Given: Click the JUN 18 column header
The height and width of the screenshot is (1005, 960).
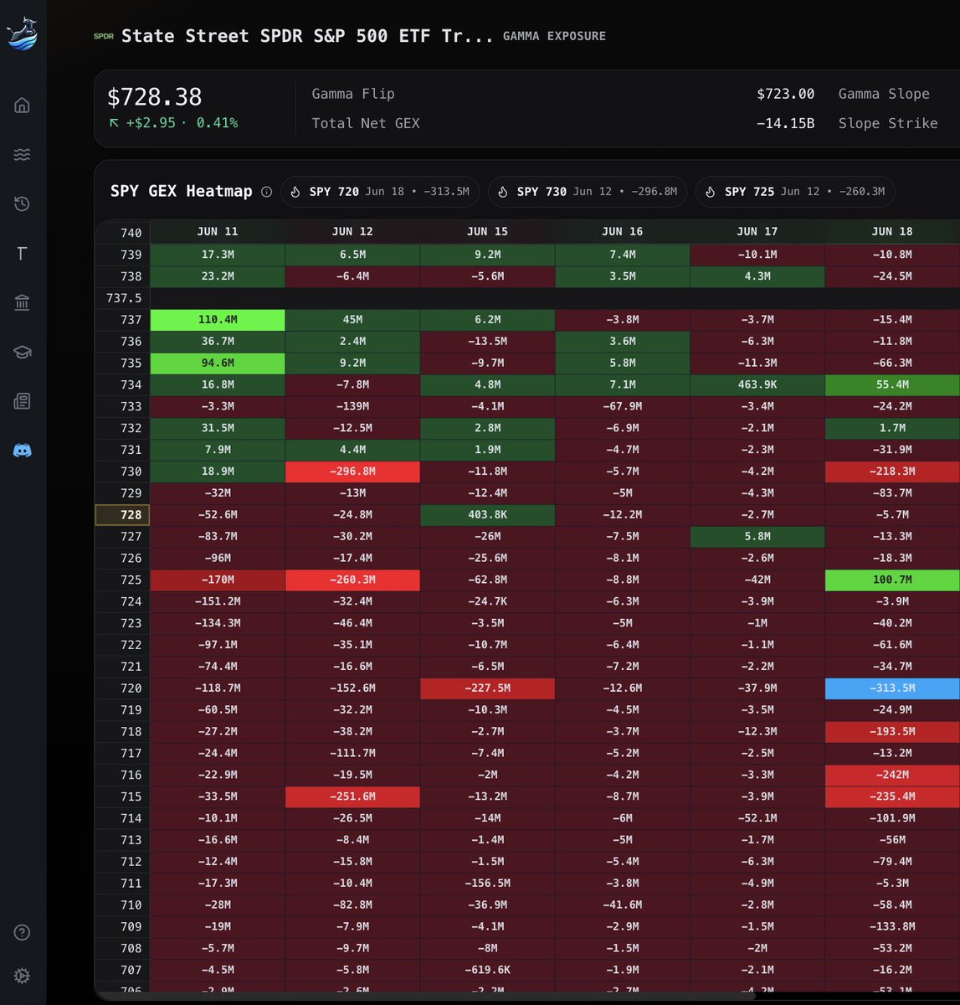Looking at the screenshot, I should [892, 232].
